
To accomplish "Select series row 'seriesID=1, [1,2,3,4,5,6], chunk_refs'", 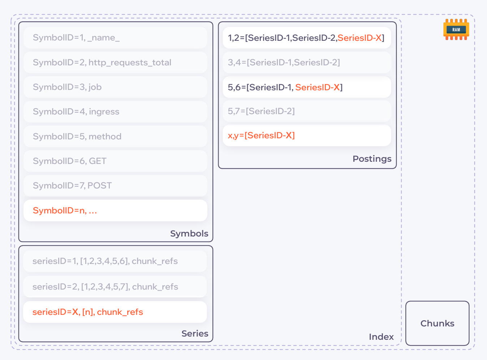I will pyautogui.click(x=115, y=261).
